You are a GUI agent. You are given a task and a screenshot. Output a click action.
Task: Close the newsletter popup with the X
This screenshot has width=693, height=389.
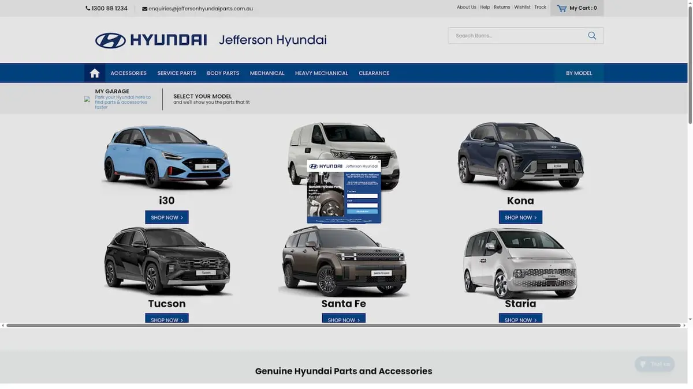(379, 162)
